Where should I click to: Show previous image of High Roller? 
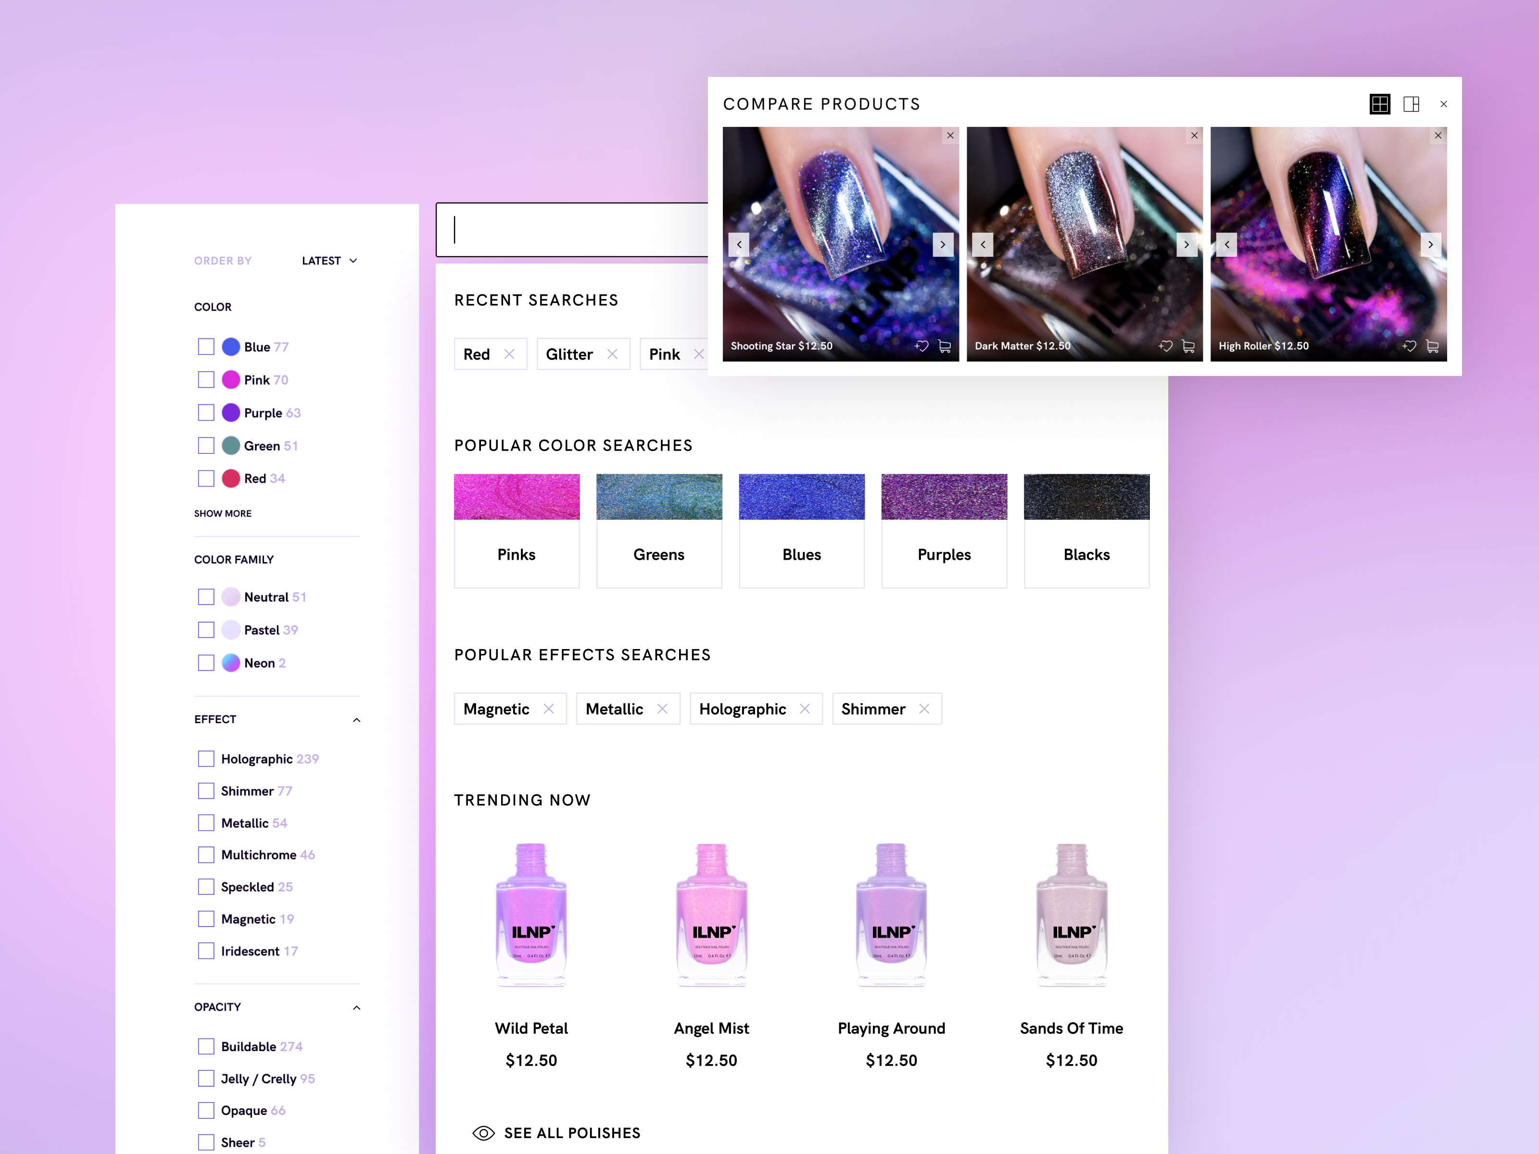click(1226, 244)
